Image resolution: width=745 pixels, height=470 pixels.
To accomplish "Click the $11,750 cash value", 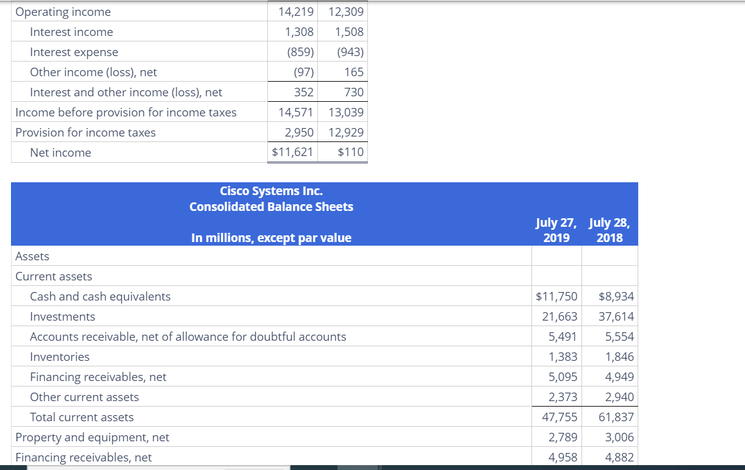I will [x=556, y=296].
